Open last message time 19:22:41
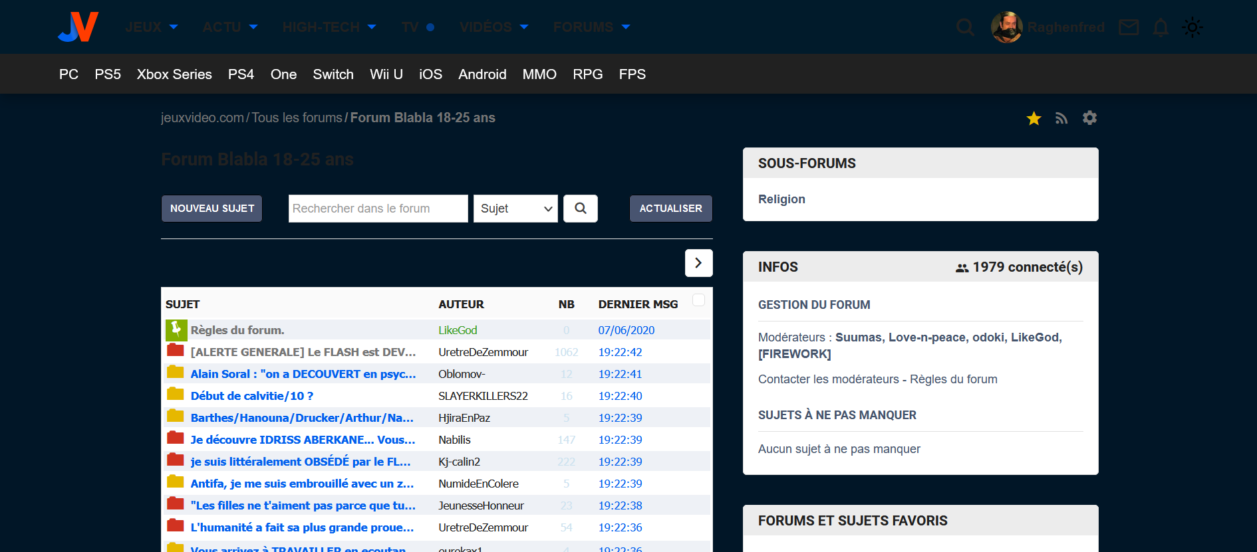 tap(620, 374)
